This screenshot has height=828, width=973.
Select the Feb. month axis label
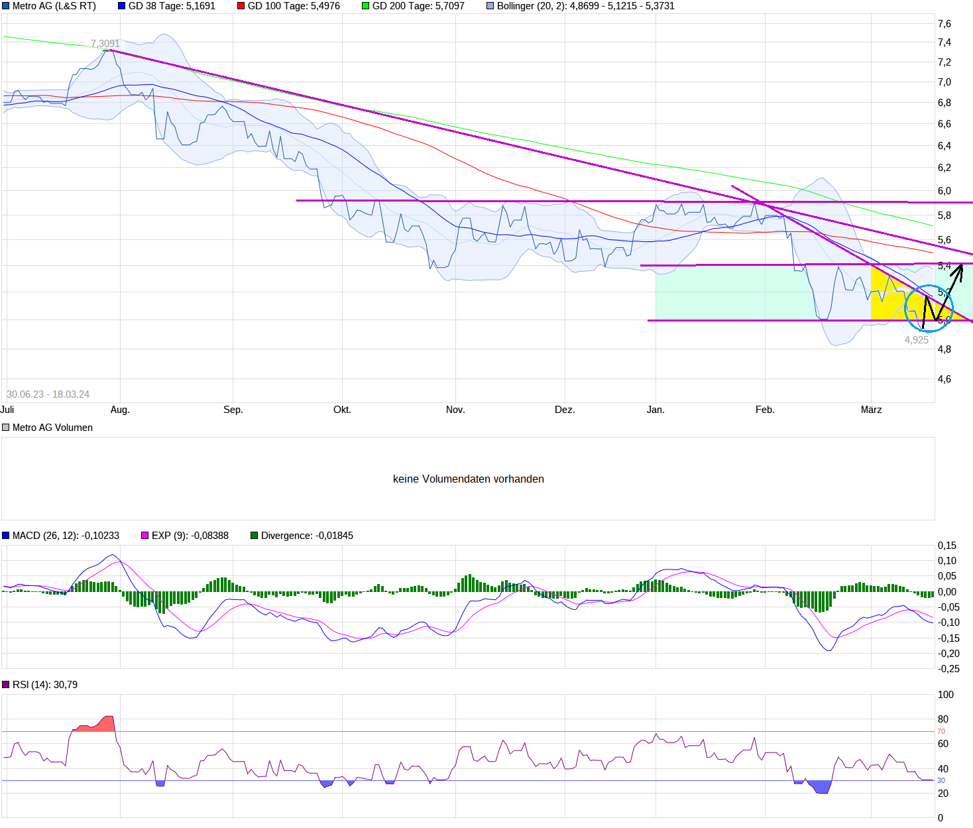tap(765, 410)
